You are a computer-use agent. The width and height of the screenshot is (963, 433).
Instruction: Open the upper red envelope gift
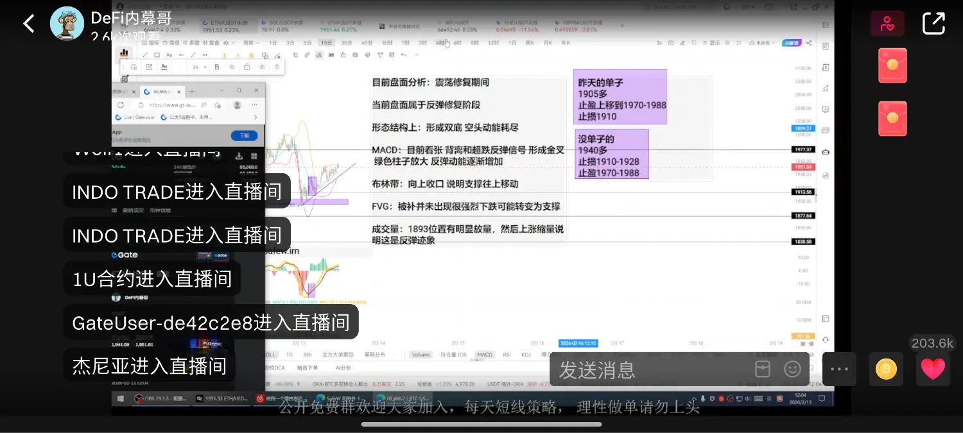click(892, 65)
